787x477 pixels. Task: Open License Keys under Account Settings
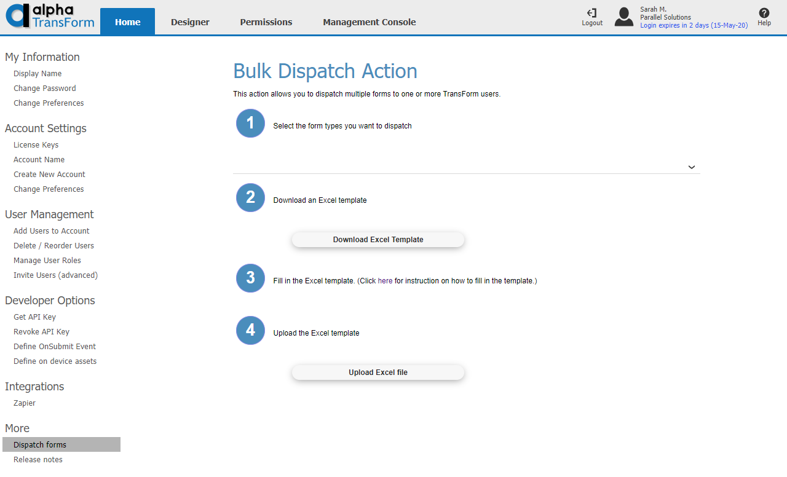coord(36,144)
